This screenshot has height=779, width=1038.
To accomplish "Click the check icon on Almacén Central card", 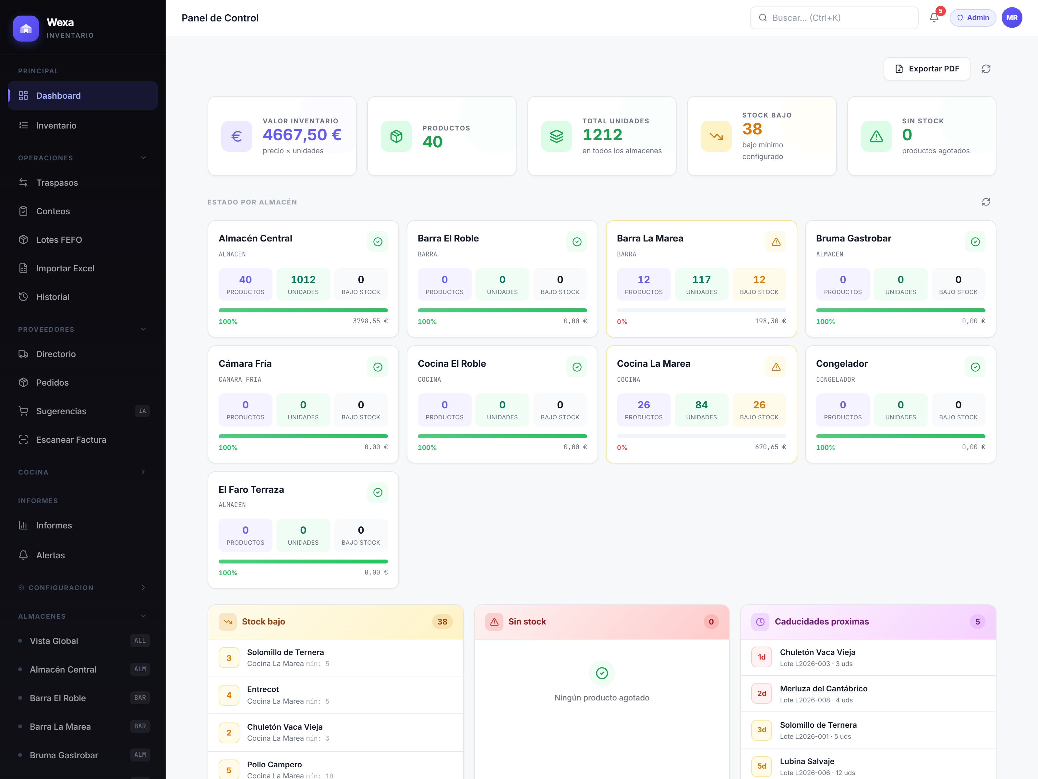I will coord(378,242).
